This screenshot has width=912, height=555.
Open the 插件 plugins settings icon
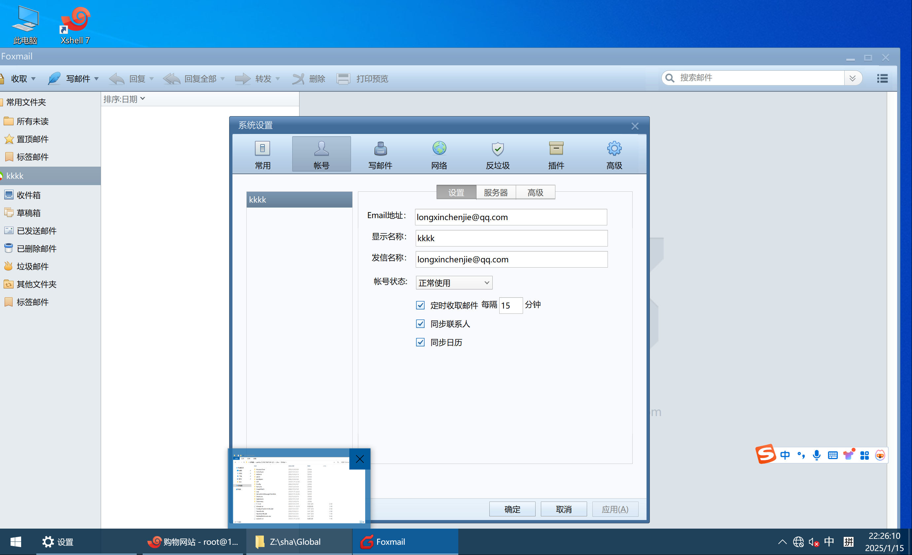pyautogui.click(x=556, y=148)
